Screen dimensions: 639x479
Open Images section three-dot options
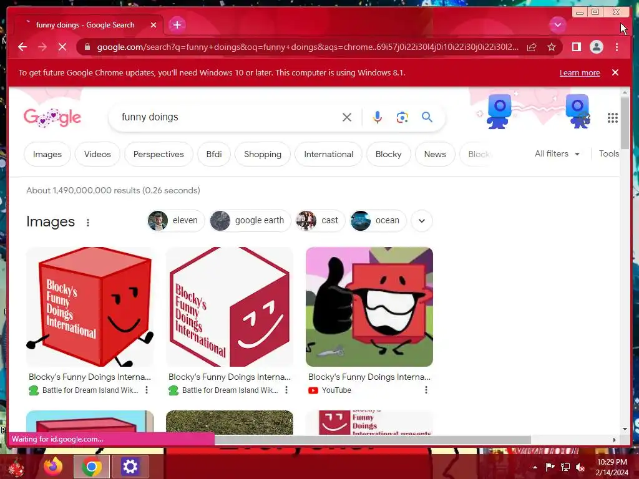point(87,223)
